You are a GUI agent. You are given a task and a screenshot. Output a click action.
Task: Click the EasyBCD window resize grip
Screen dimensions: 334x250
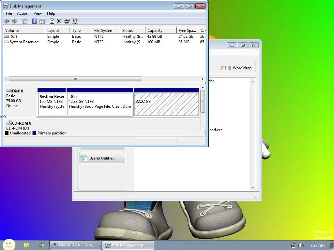tap(257, 196)
